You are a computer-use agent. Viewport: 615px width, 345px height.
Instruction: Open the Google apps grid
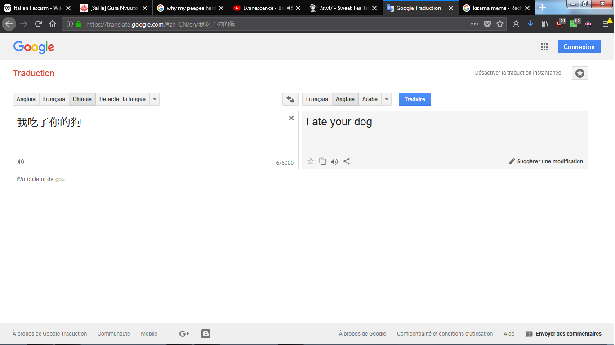click(544, 47)
